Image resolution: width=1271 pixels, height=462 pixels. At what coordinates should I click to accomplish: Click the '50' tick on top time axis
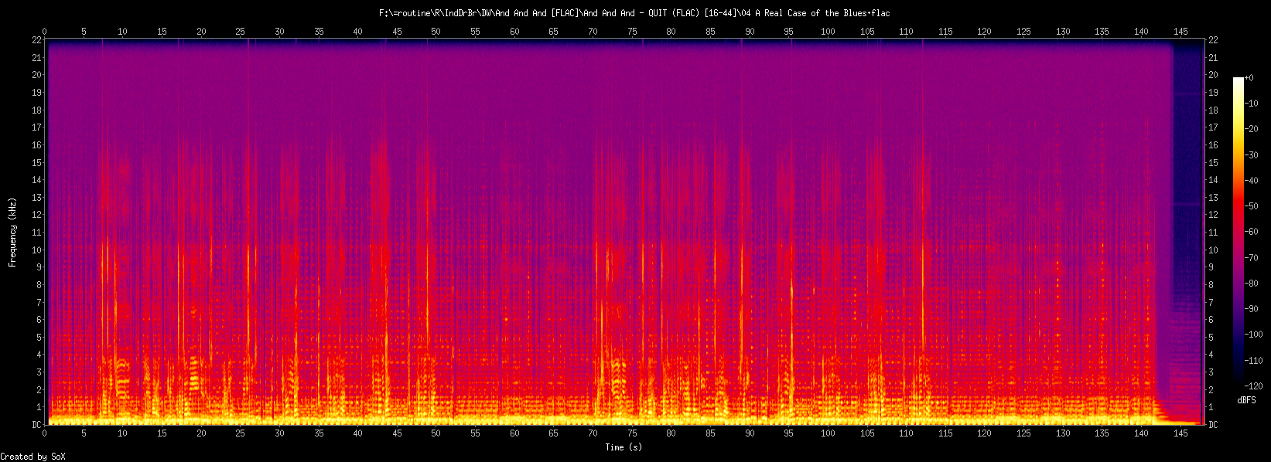pyautogui.click(x=436, y=32)
